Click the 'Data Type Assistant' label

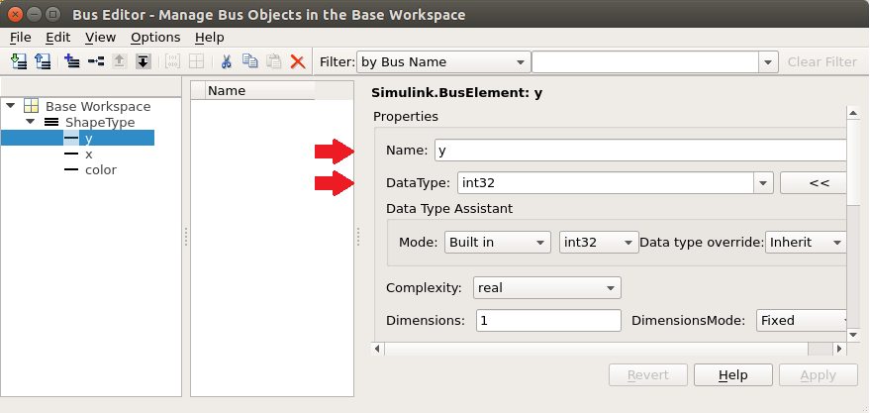[x=449, y=209]
